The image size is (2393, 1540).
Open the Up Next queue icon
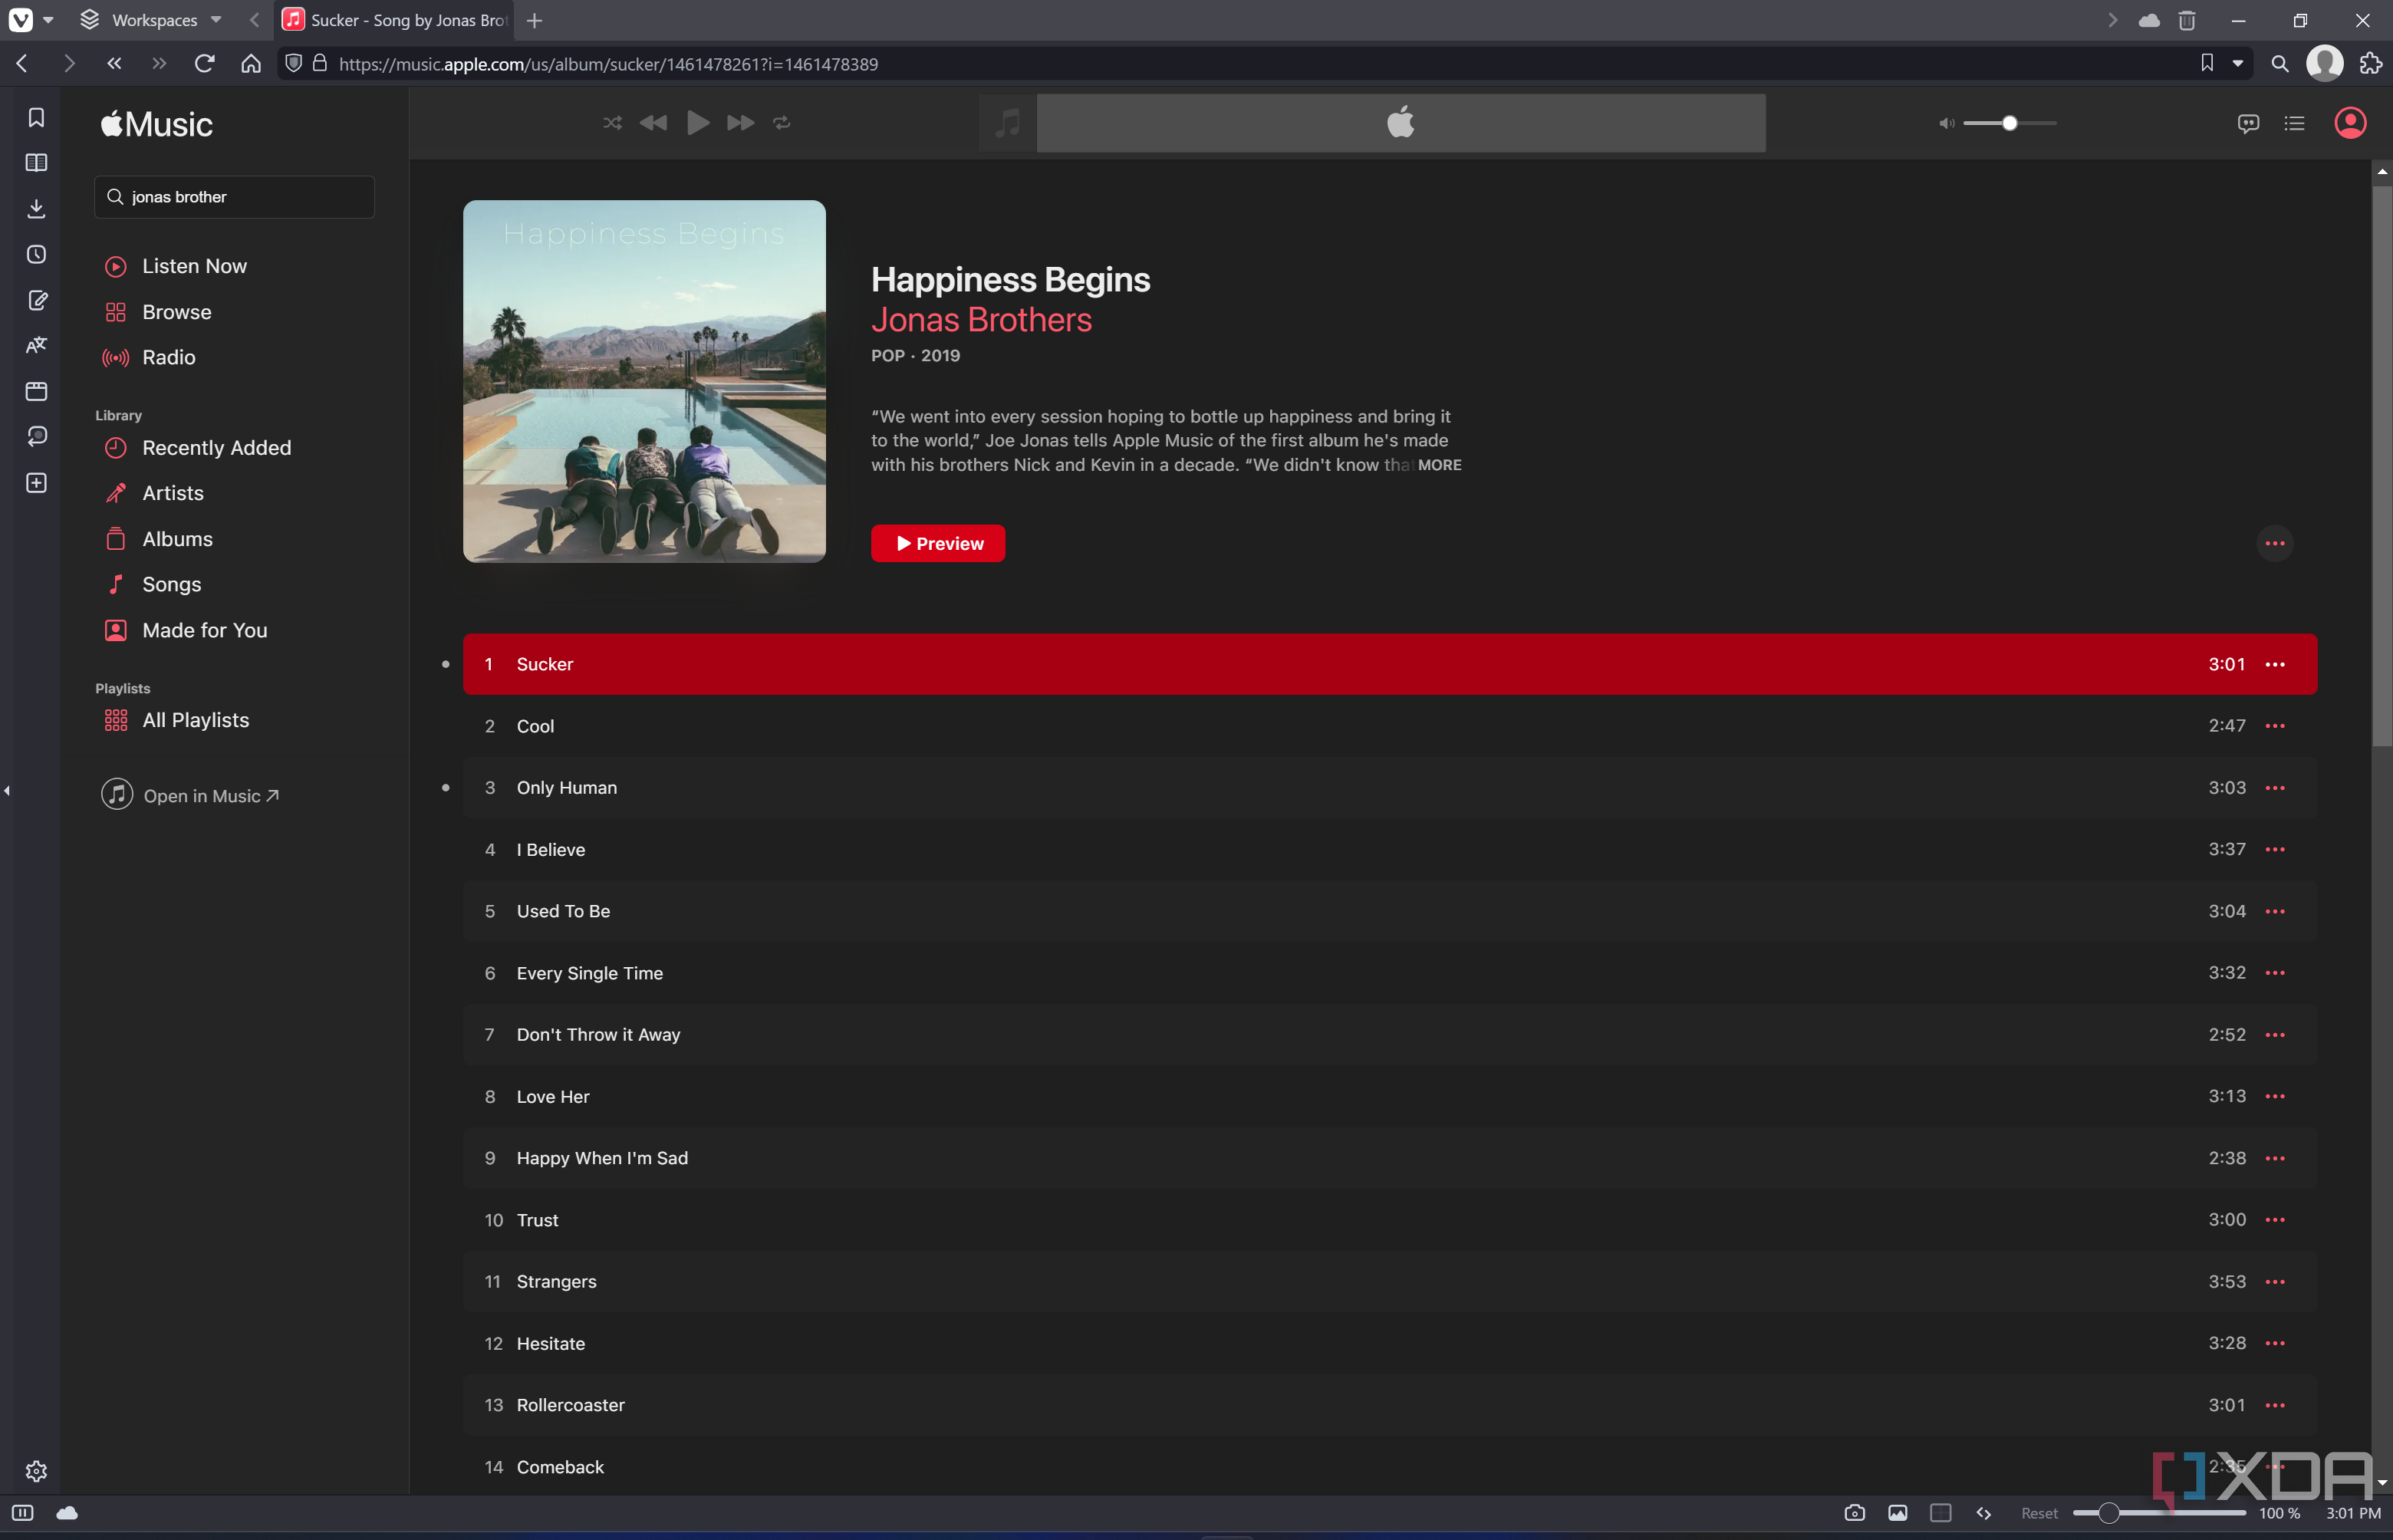point(2294,123)
